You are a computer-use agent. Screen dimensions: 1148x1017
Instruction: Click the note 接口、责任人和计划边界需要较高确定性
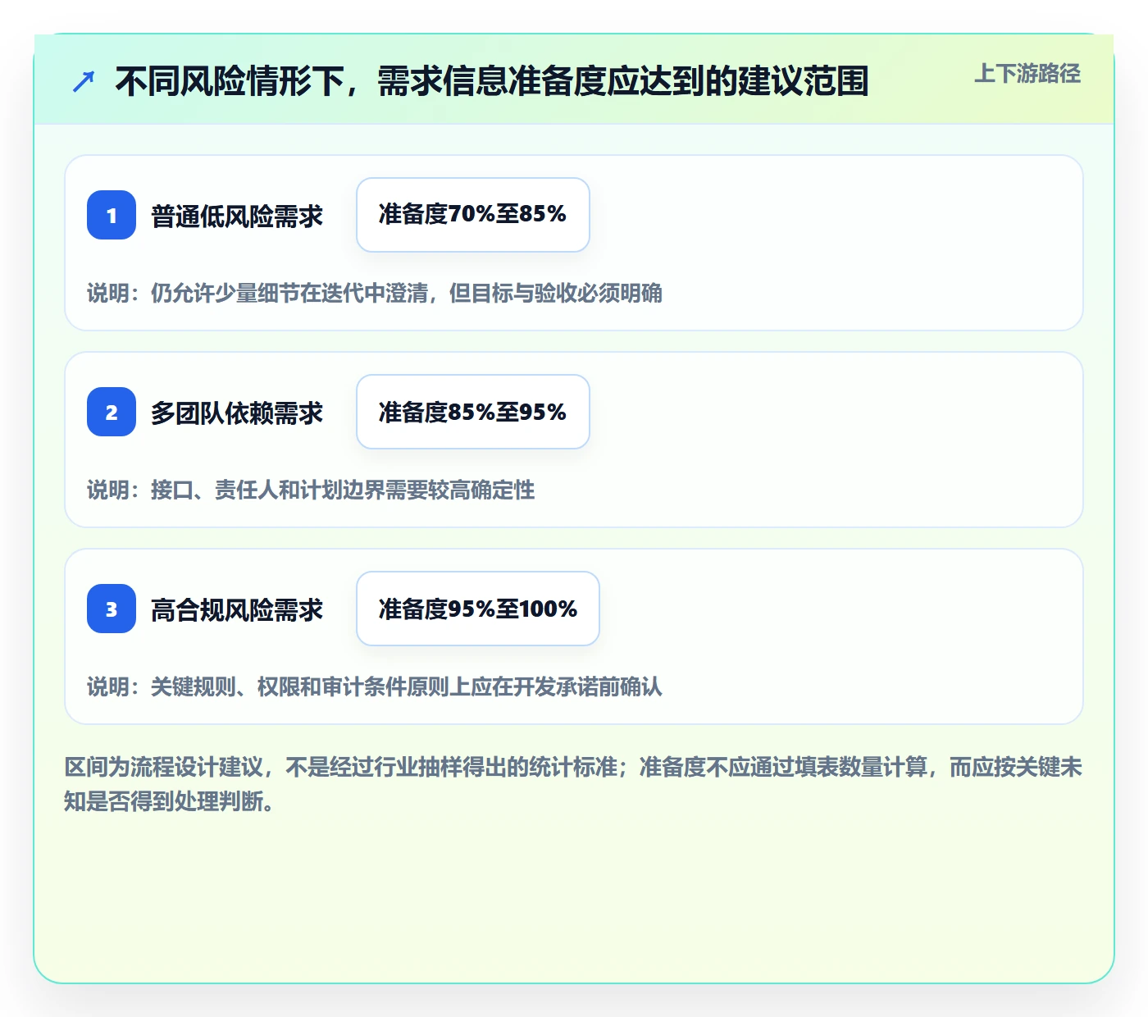click(x=311, y=490)
